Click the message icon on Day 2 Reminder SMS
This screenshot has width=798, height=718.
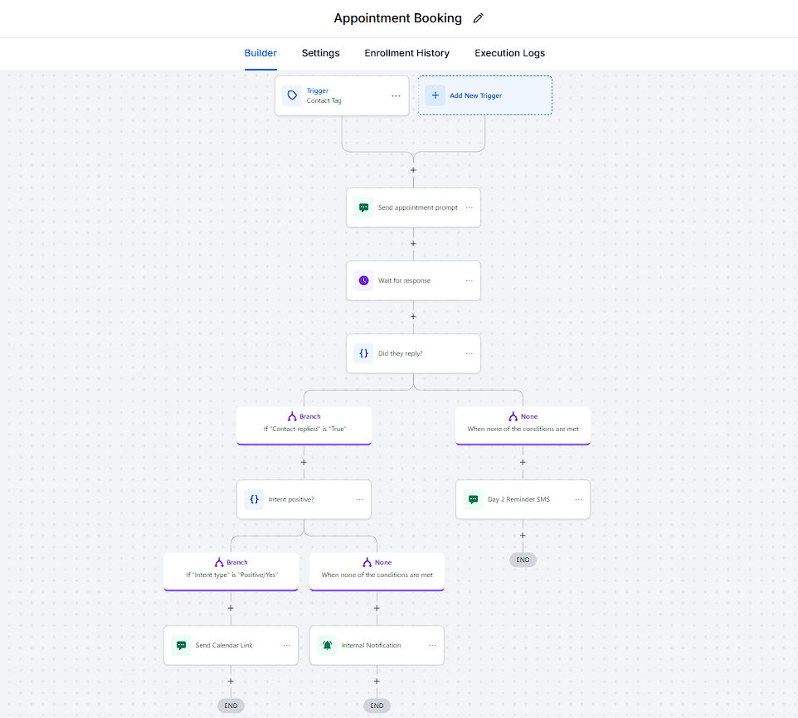(473, 499)
